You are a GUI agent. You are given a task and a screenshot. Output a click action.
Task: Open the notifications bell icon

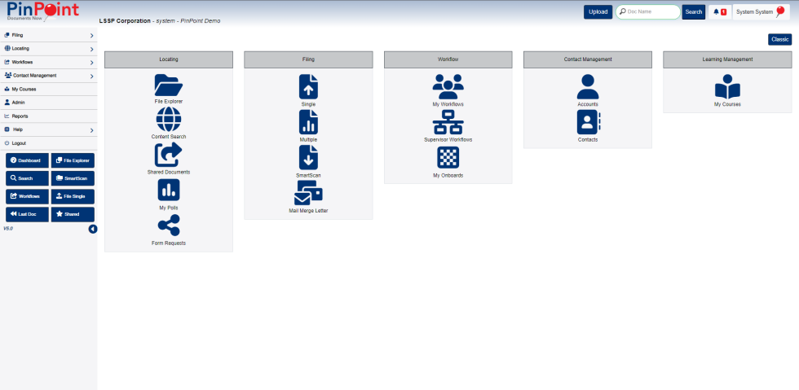point(718,12)
